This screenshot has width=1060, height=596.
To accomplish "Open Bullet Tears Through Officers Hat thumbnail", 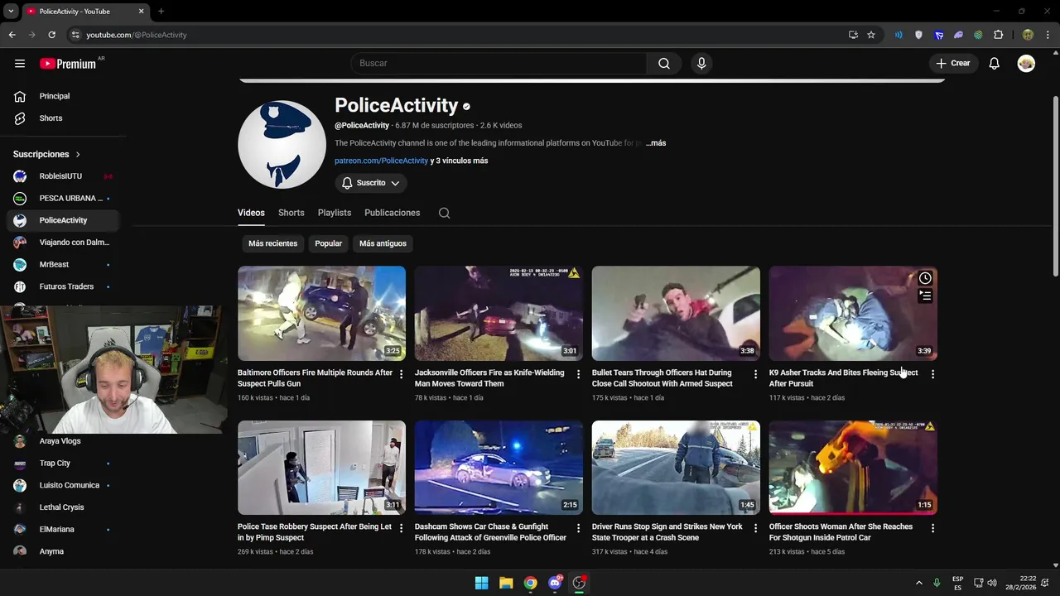I will click(676, 313).
